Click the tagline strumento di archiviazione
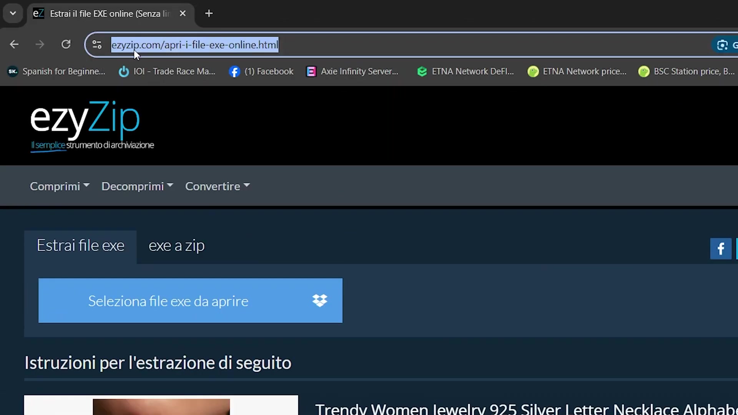Image resolution: width=738 pixels, height=415 pixels. pyautogui.click(x=110, y=145)
